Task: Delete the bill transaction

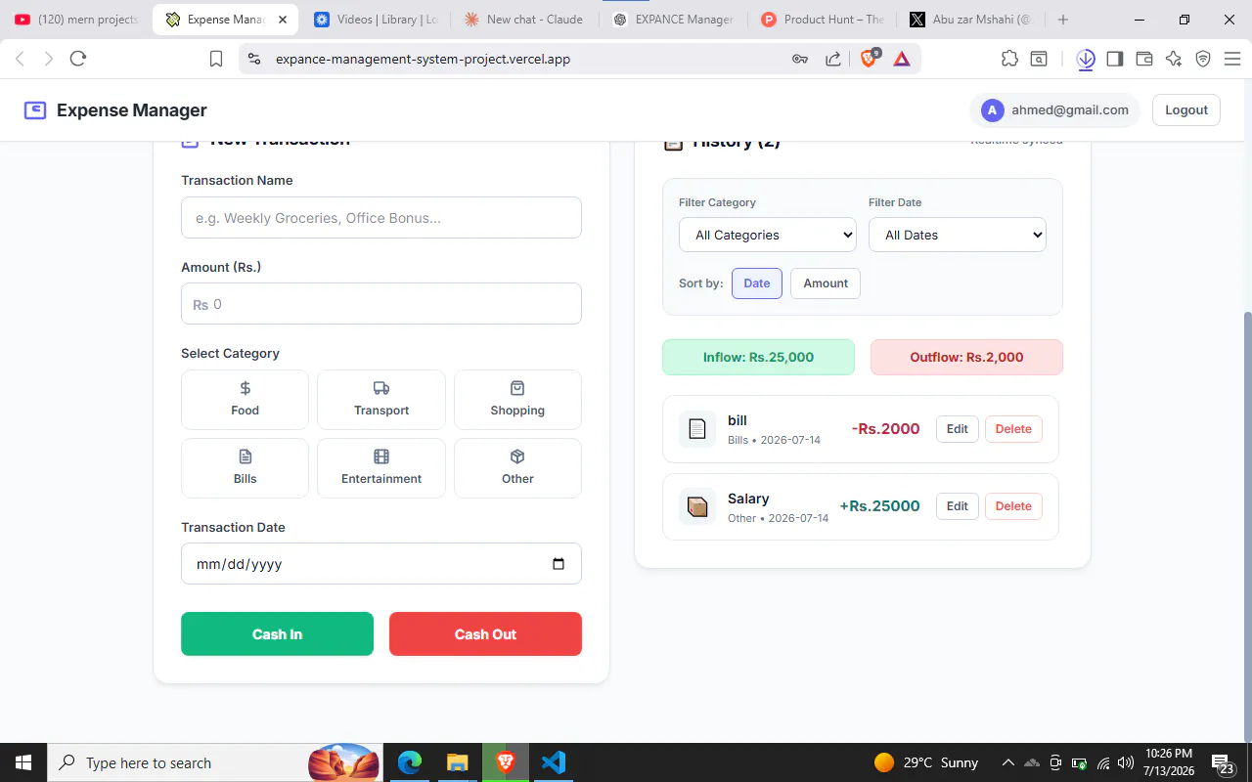Action: coord(1013,429)
